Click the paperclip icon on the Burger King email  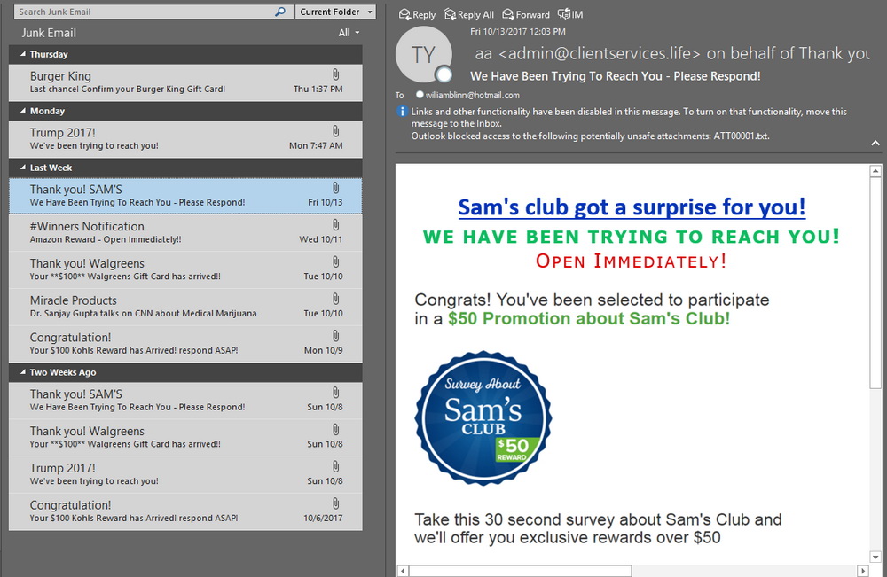click(335, 74)
